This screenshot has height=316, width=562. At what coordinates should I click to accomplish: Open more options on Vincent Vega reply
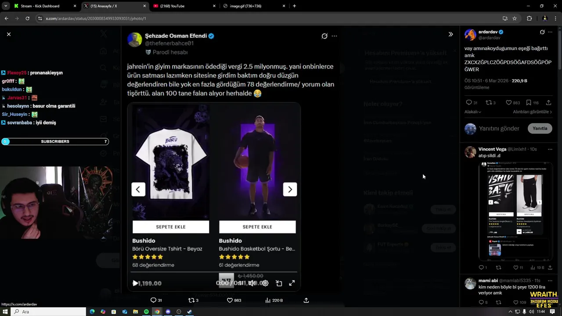point(550,149)
